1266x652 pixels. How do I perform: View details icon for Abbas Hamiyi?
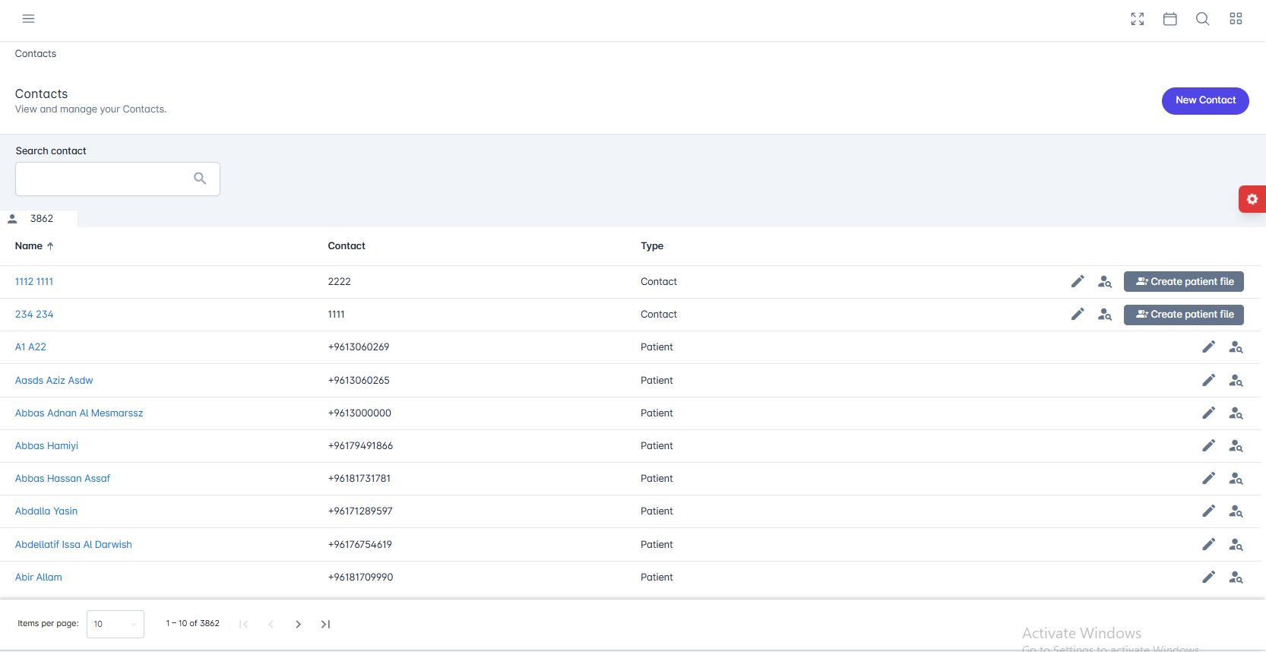(x=1236, y=446)
